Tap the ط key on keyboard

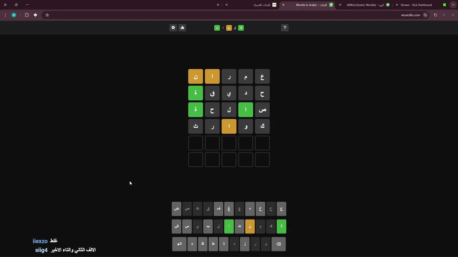point(213,244)
